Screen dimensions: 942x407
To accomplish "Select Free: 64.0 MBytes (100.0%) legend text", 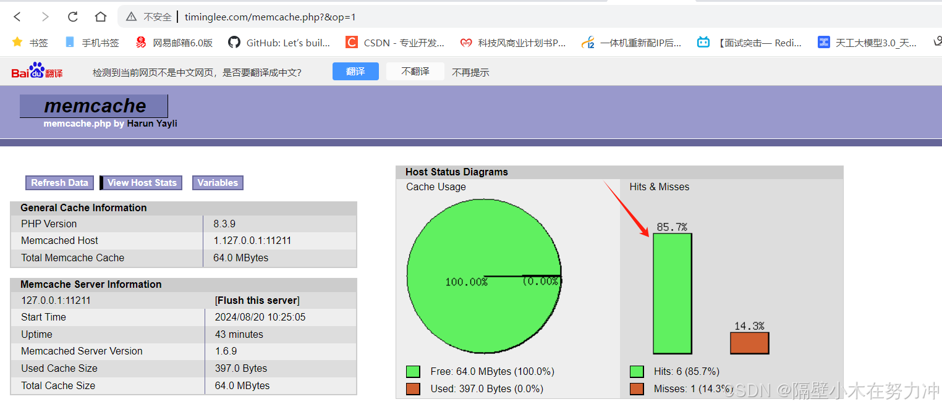I will [493, 372].
